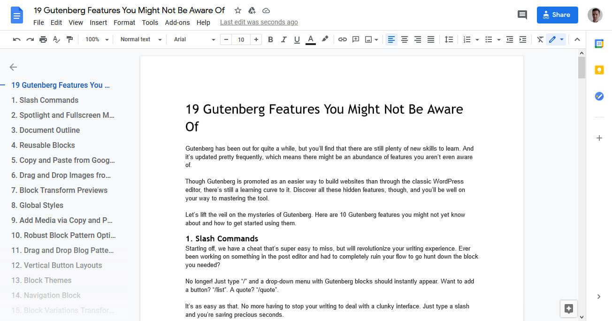Click the vertical scrollbar thumb

pyautogui.click(x=582, y=68)
